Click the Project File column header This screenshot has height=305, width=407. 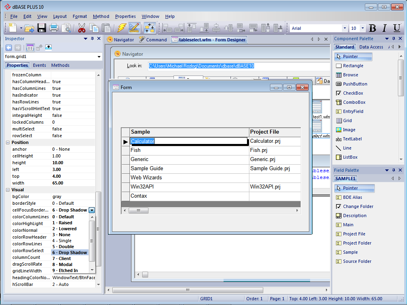[x=275, y=132]
